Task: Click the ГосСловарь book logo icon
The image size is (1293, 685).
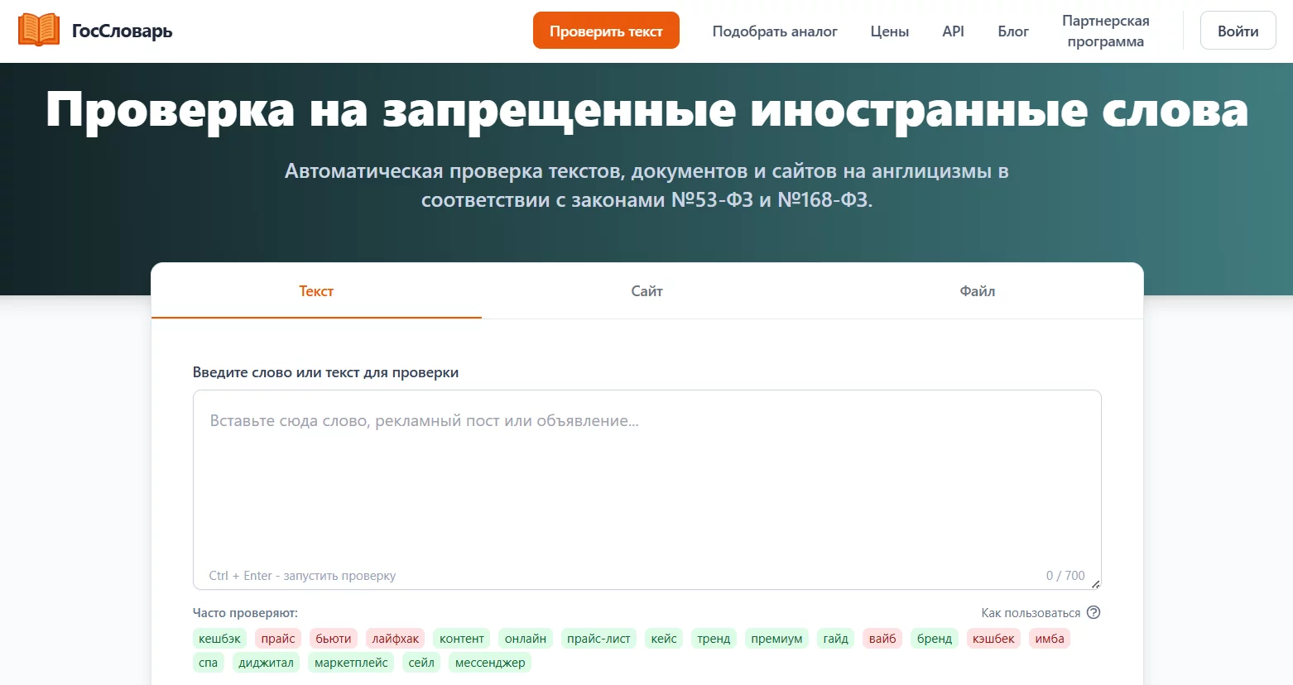Action: (39, 31)
